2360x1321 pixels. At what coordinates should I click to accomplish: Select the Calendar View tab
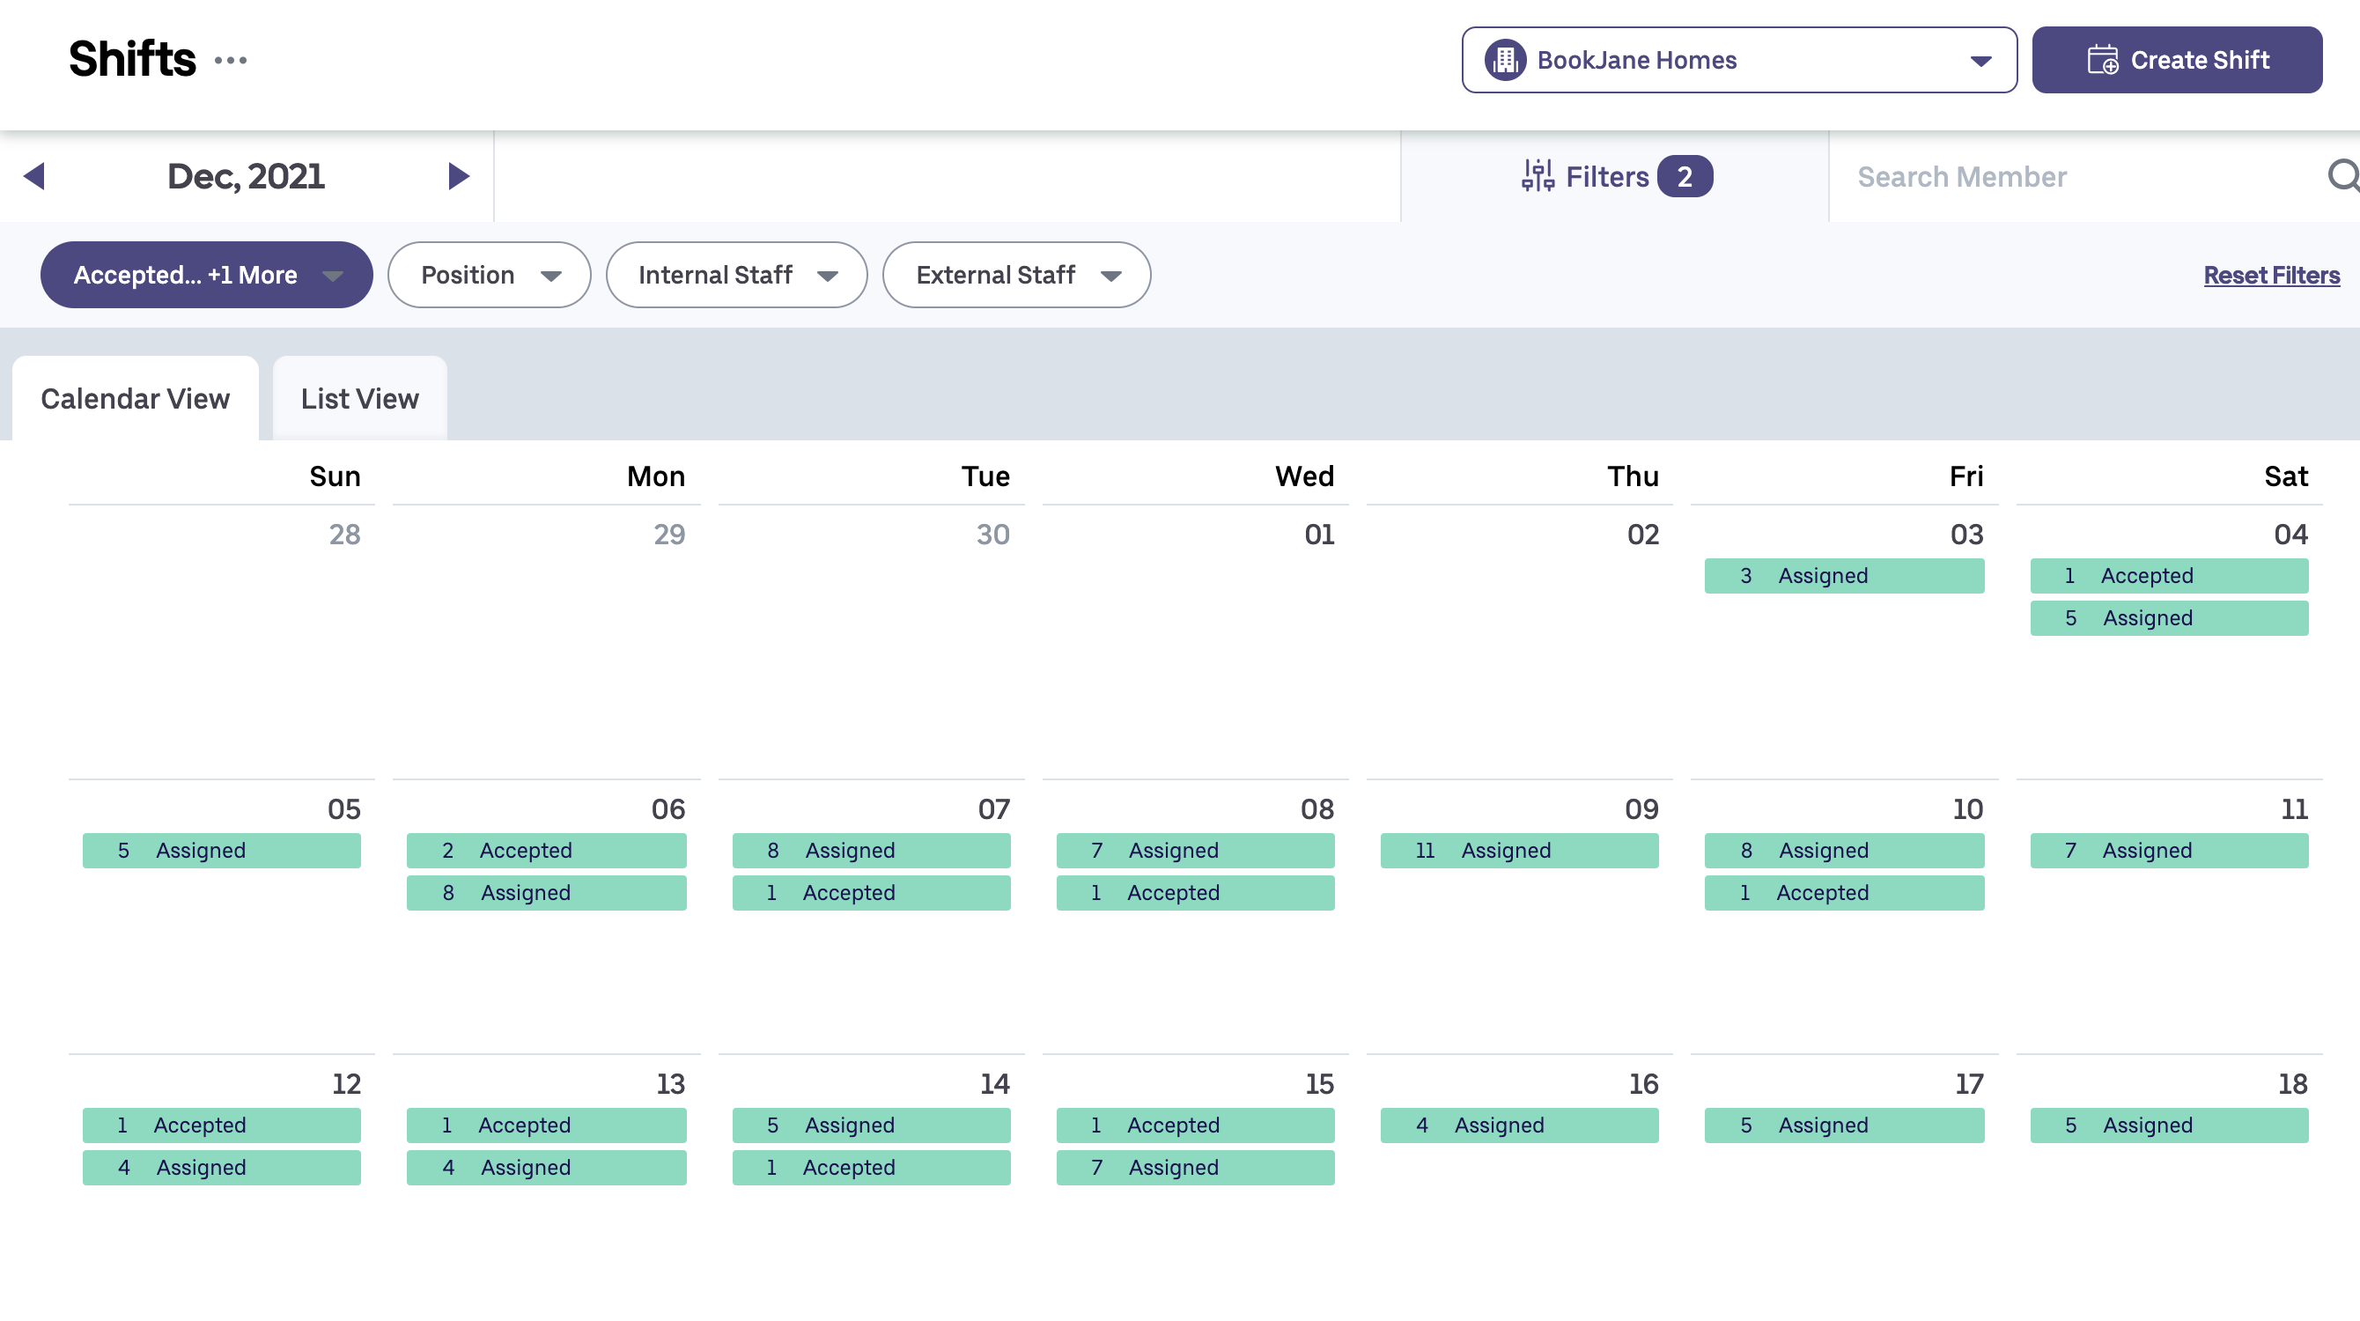(135, 398)
